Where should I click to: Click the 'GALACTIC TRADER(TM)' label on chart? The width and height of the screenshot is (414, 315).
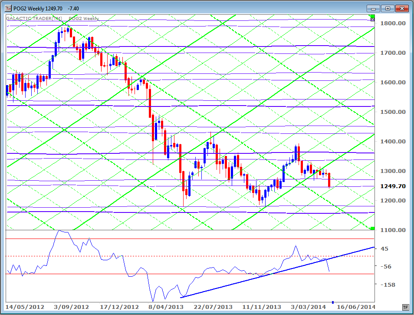[34, 18]
